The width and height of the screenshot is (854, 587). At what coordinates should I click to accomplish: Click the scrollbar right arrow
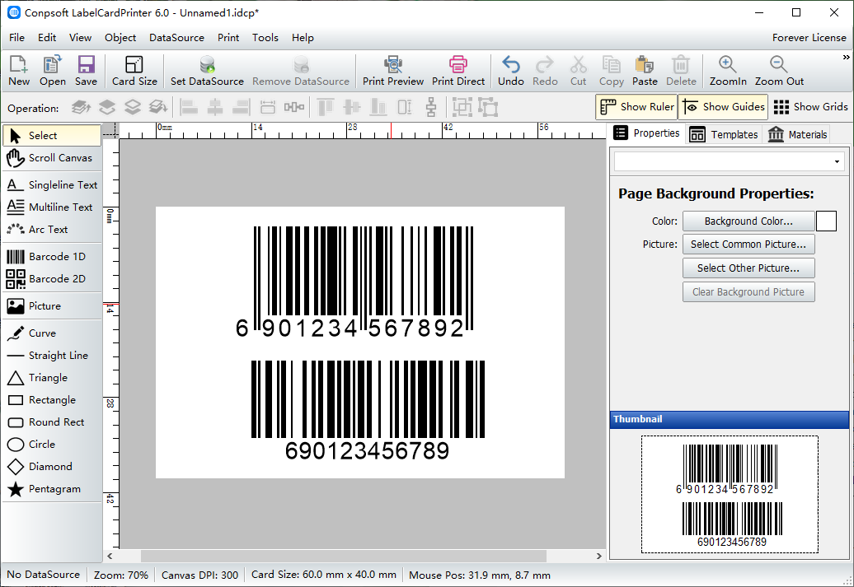pos(599,556)
